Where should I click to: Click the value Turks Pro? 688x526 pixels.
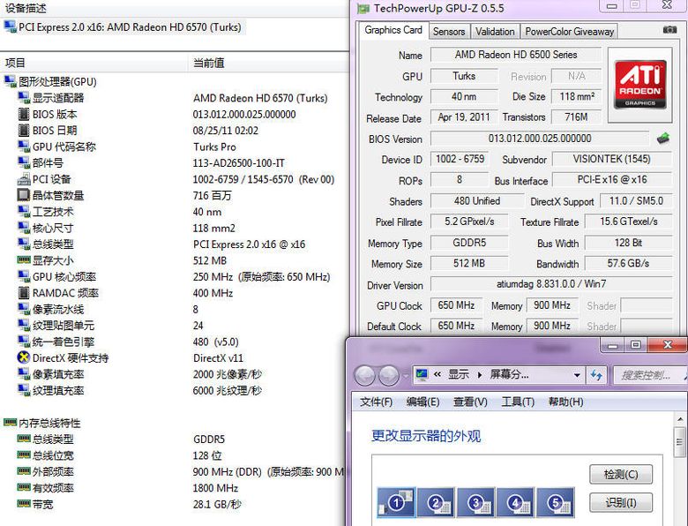click(214, 147)
